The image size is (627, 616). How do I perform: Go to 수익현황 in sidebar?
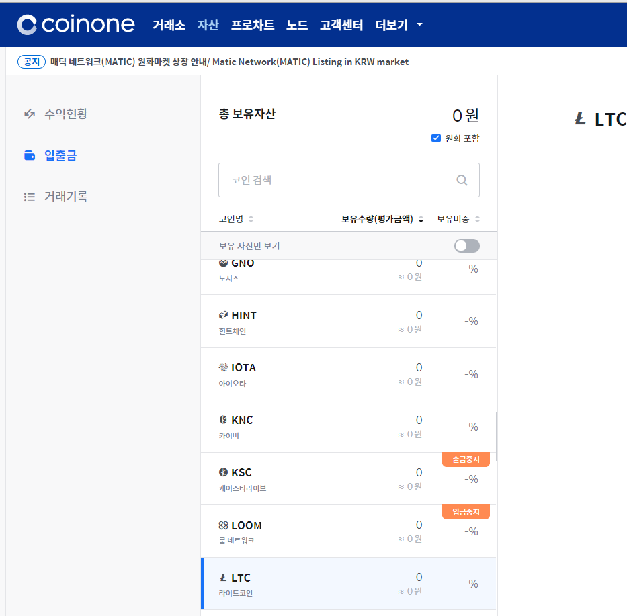click(x=66, y=114)
